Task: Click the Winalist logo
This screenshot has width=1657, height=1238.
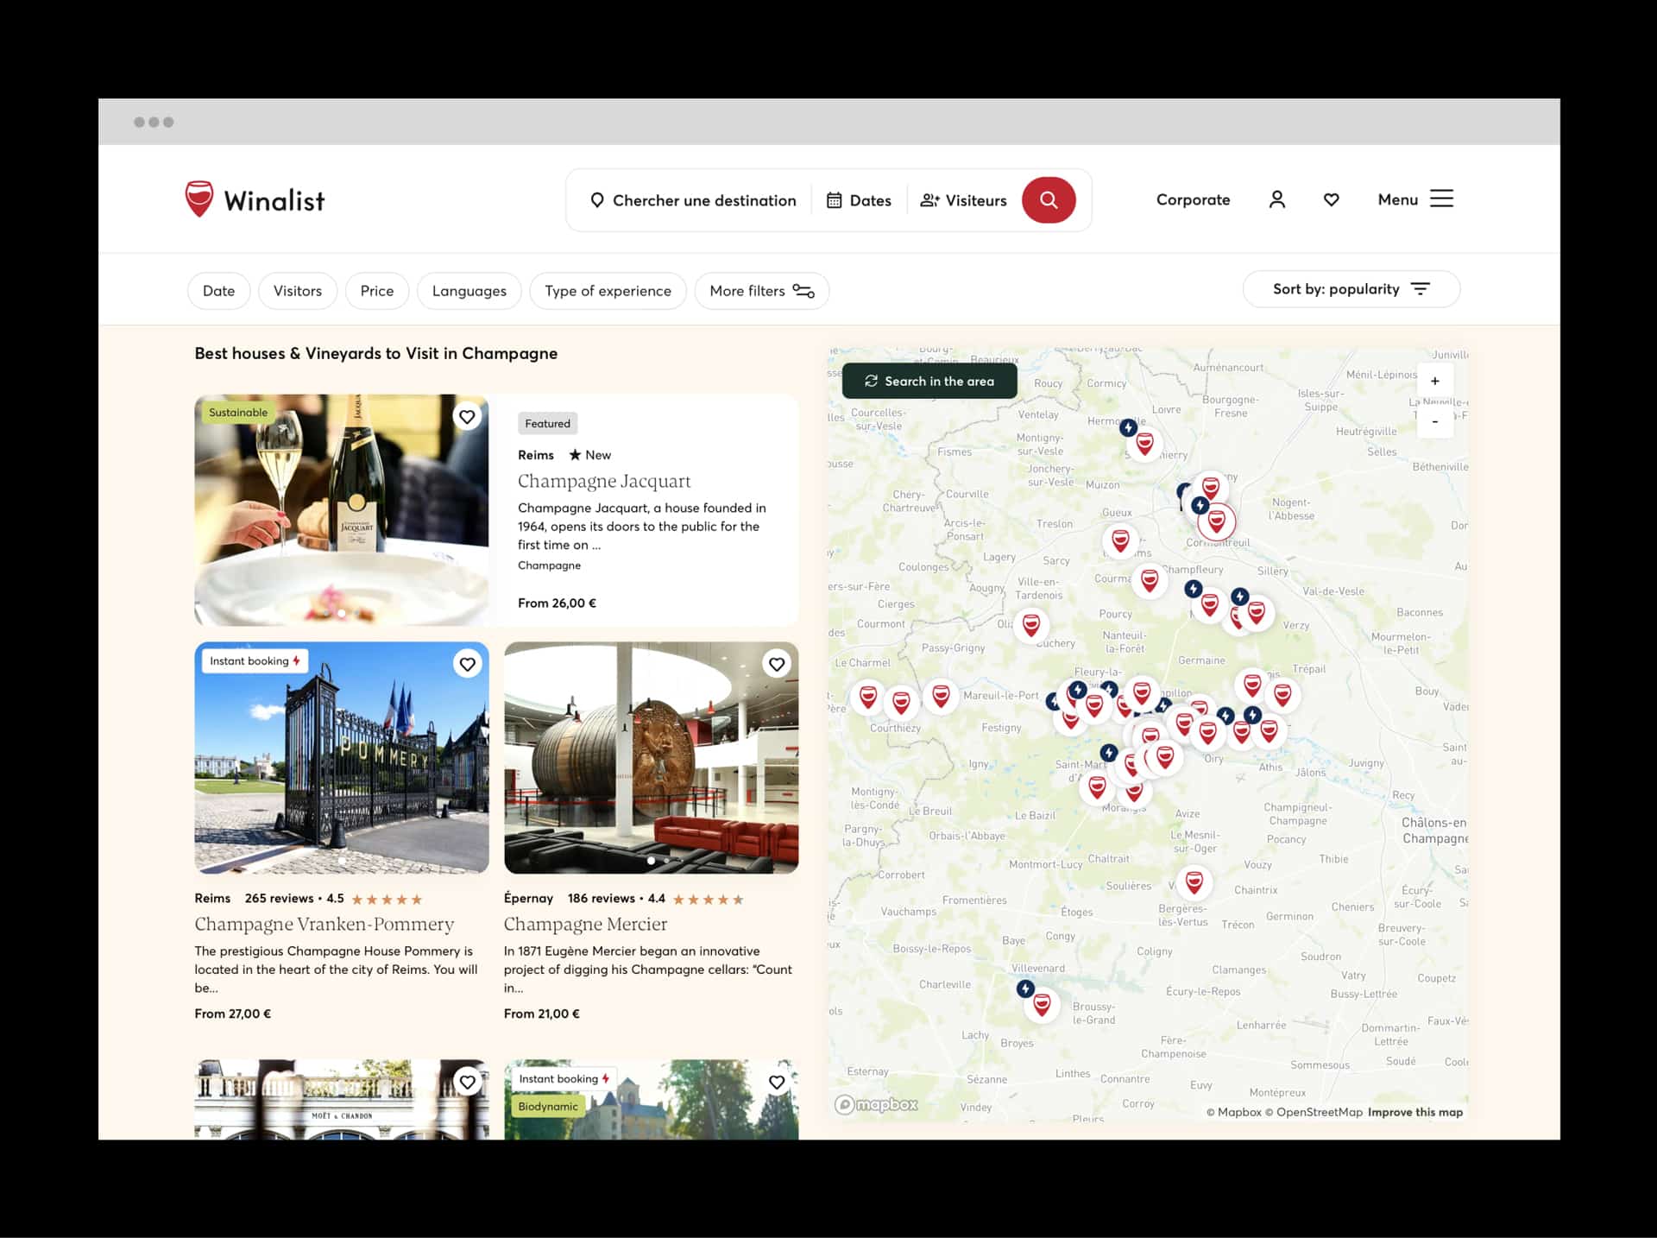Action: (255, 199)
